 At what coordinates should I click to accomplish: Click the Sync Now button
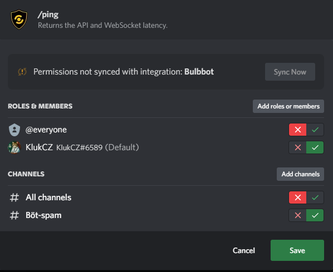[290, 72]
